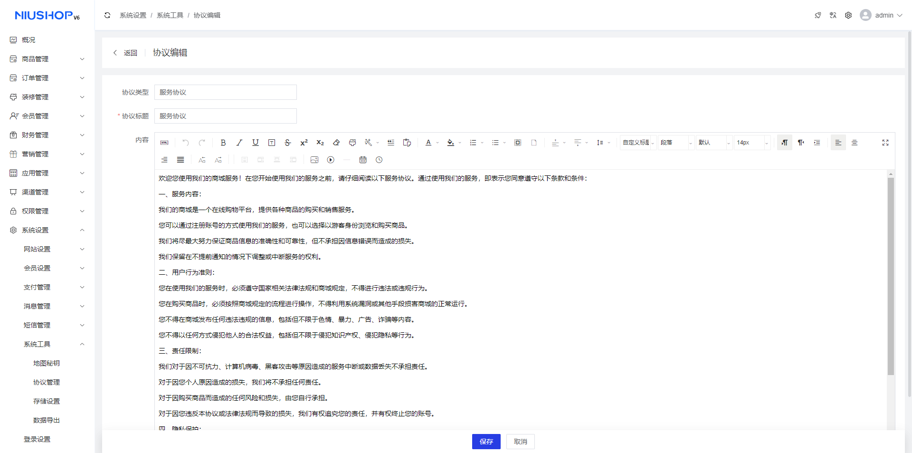The width and height of the screenshot is (912, 453).
Task: Toggle HTML source view mode
Action: click(x=164, y=143)
